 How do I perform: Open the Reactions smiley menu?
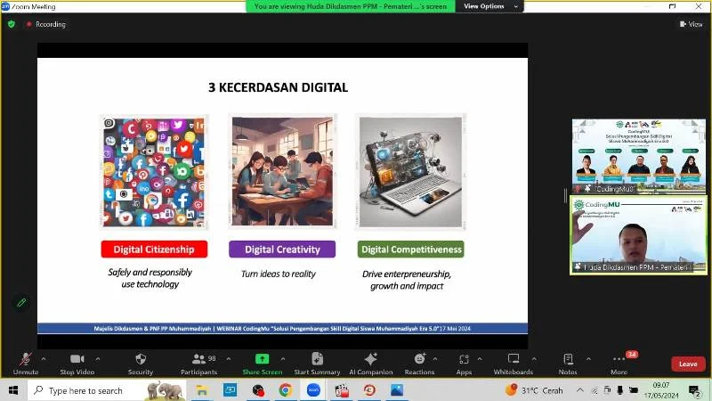tap(419, 364)
